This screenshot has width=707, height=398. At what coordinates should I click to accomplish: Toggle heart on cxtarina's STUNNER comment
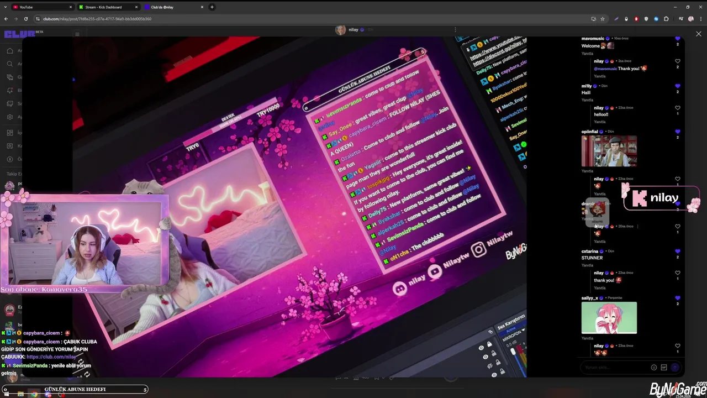[x=678, y=252]
